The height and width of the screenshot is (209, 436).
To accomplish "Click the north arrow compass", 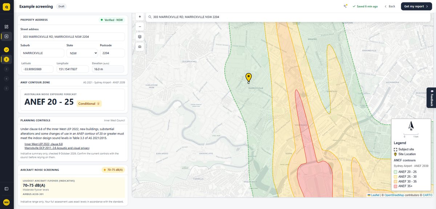I will click(411, 126).
